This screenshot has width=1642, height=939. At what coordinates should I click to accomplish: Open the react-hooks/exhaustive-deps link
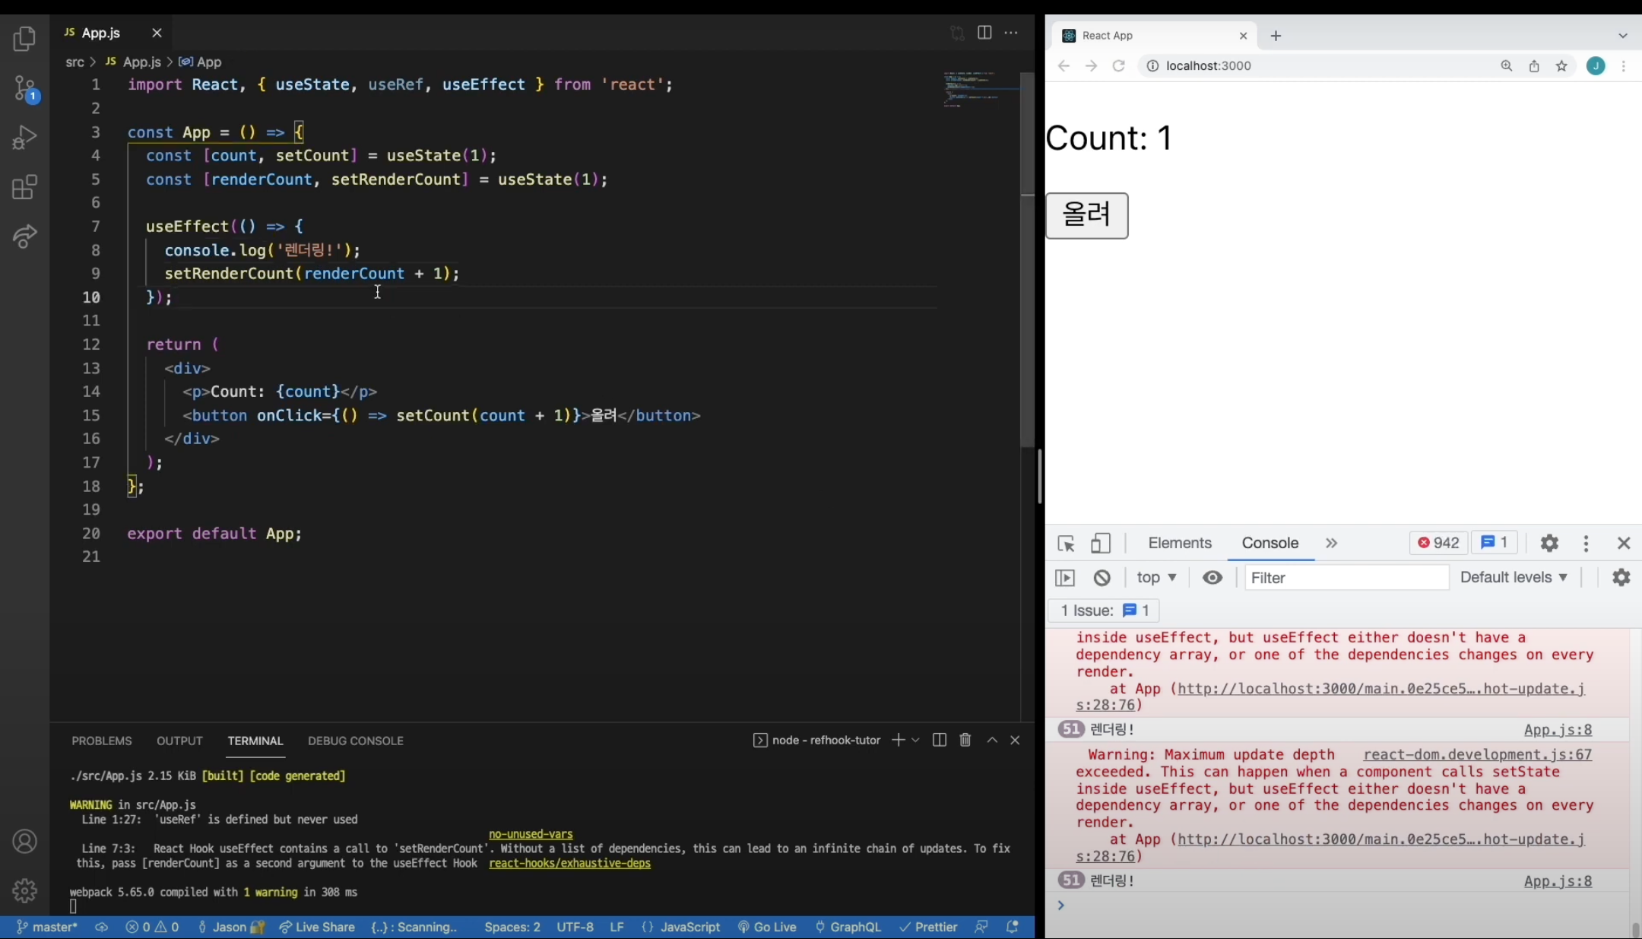point(569,863)
